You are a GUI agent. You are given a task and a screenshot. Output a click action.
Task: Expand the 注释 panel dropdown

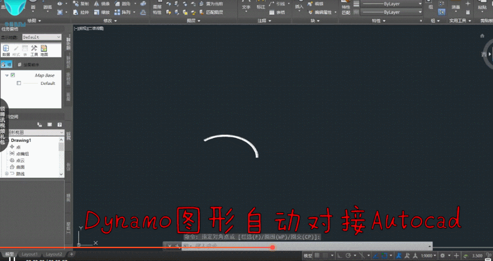coord(265,21)
